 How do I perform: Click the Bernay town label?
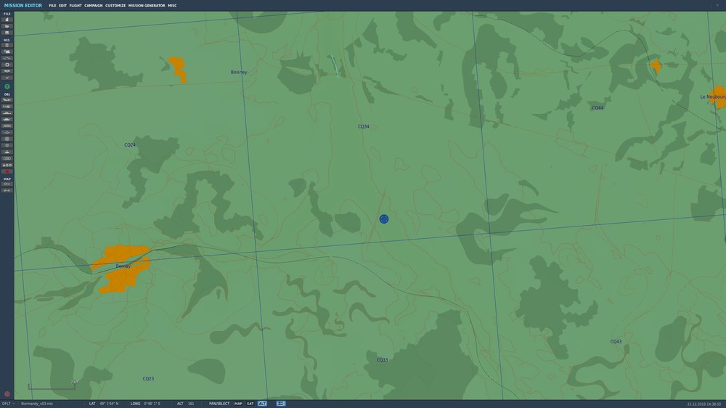123,266
